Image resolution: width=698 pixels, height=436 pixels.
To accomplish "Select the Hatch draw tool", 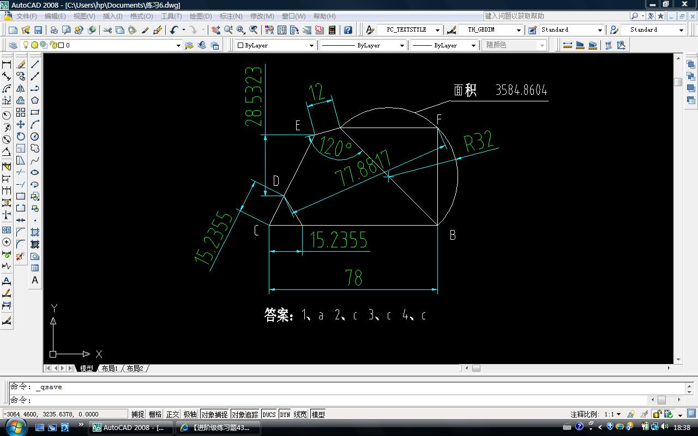I will click(35, 232).
